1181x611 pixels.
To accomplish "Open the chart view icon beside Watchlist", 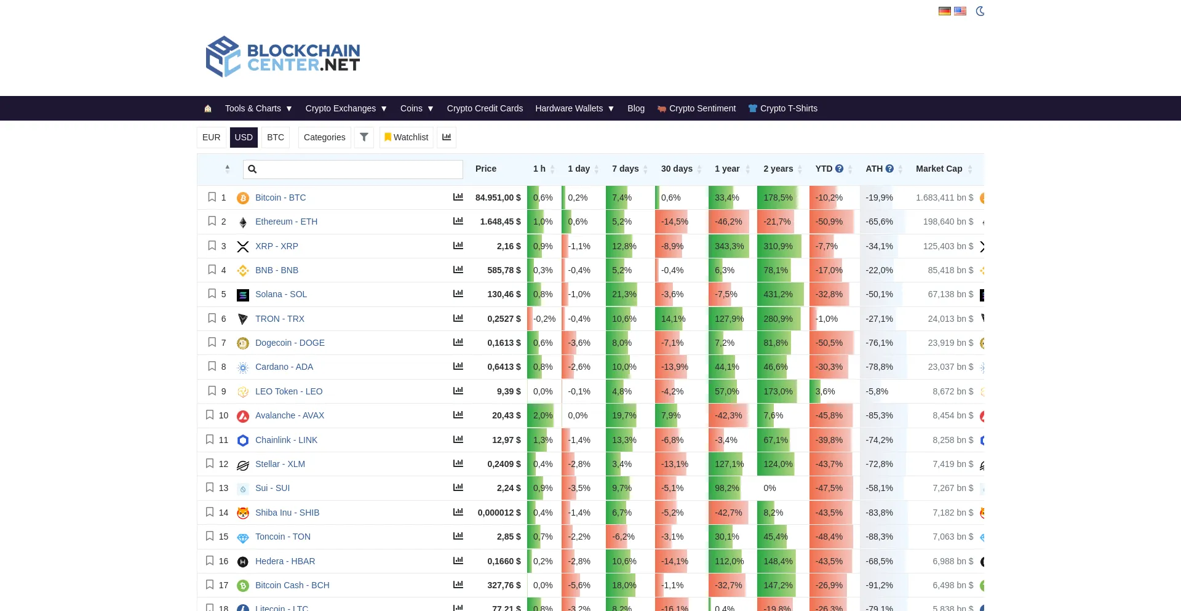I will click(446, 137).
